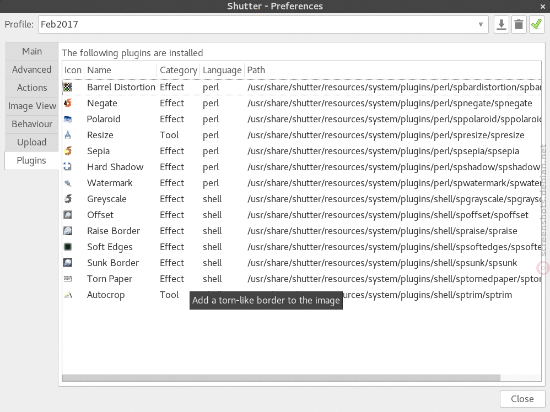
Task: Select the Polaroid plugin name
Action: coord(104,119)
